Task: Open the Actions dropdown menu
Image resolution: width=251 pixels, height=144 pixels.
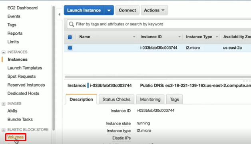Action: (x=154, y=10)
